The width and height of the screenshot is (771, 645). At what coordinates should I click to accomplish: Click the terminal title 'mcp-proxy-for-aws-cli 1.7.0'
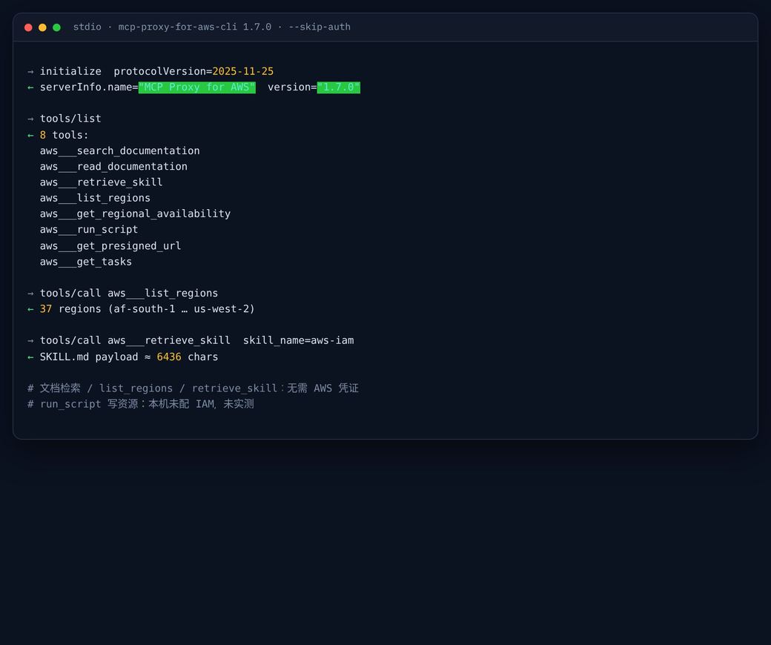[x=195, y=27]
